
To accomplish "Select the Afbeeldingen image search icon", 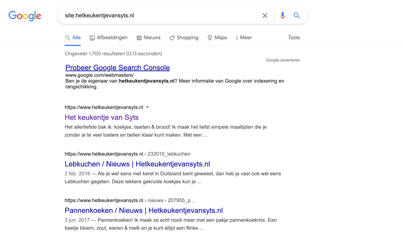I will tap(92, 38).
